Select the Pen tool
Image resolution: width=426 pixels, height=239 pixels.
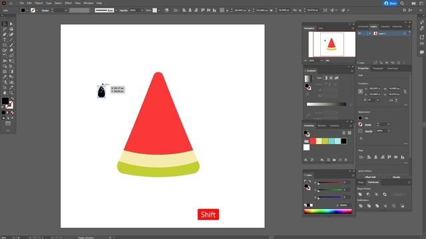(5, 35)
